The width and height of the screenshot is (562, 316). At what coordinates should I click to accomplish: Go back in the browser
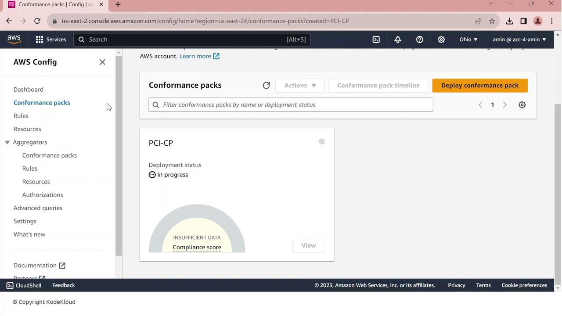(x=9, y=21)
